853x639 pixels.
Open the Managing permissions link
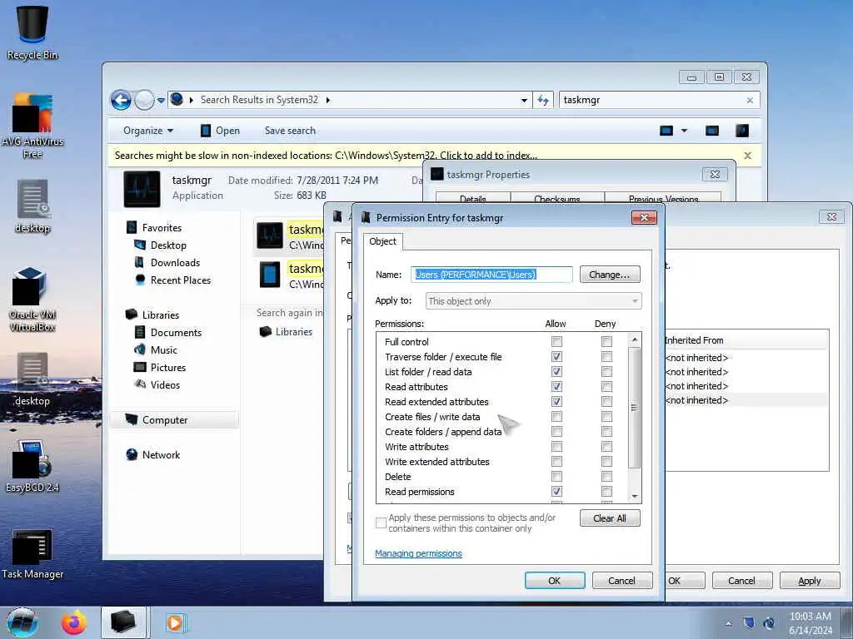pos(418,553)
